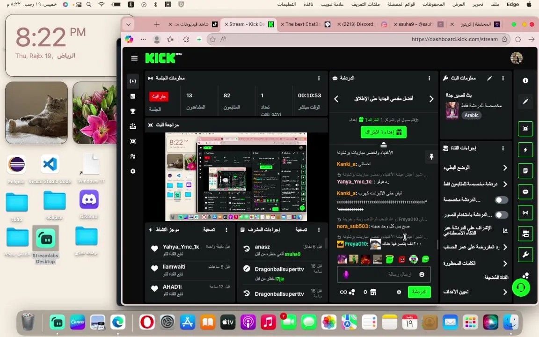This screenshot has width=539, height=337.
Task: Toggle the chat with images switch
Action: pyautogui.click(x=501, y=215)
